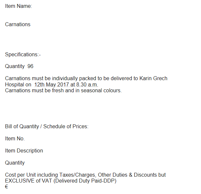Click '(Delivered Duty Paid-DDP)' text

[x=85, y=181]
